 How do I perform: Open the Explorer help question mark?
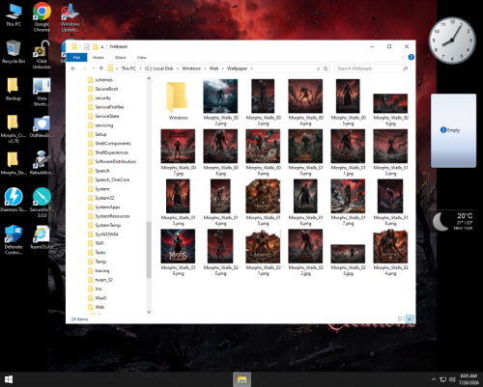[x=411, y=57]
